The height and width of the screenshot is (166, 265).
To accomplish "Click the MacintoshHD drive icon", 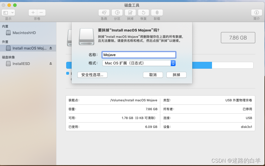I will click(x=8, y=33).
